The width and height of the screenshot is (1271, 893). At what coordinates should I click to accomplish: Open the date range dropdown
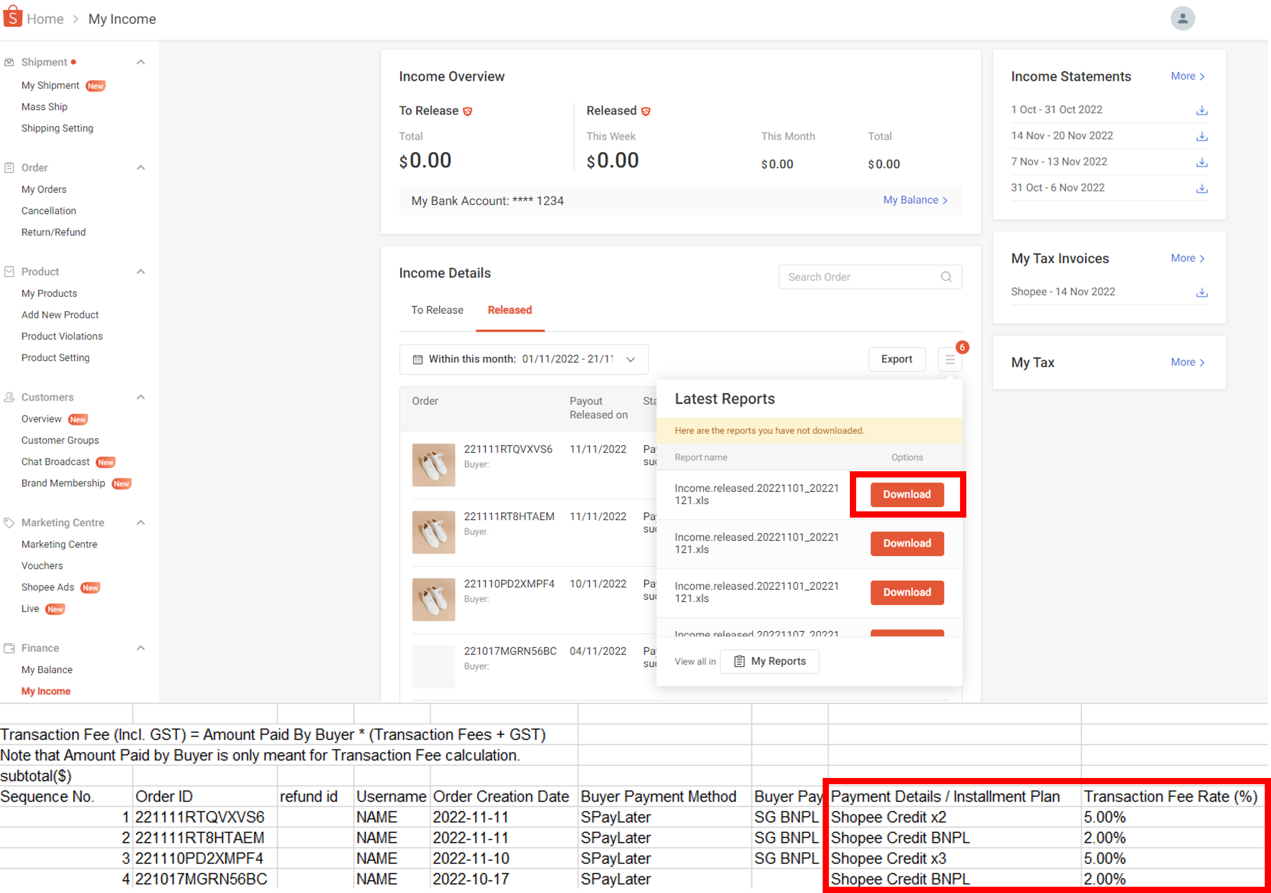[x=630, y=359]
